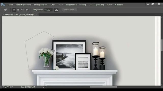The image size is (163, 91).
Task: Open the Файл menu
Action: click(x=10, y=5)
